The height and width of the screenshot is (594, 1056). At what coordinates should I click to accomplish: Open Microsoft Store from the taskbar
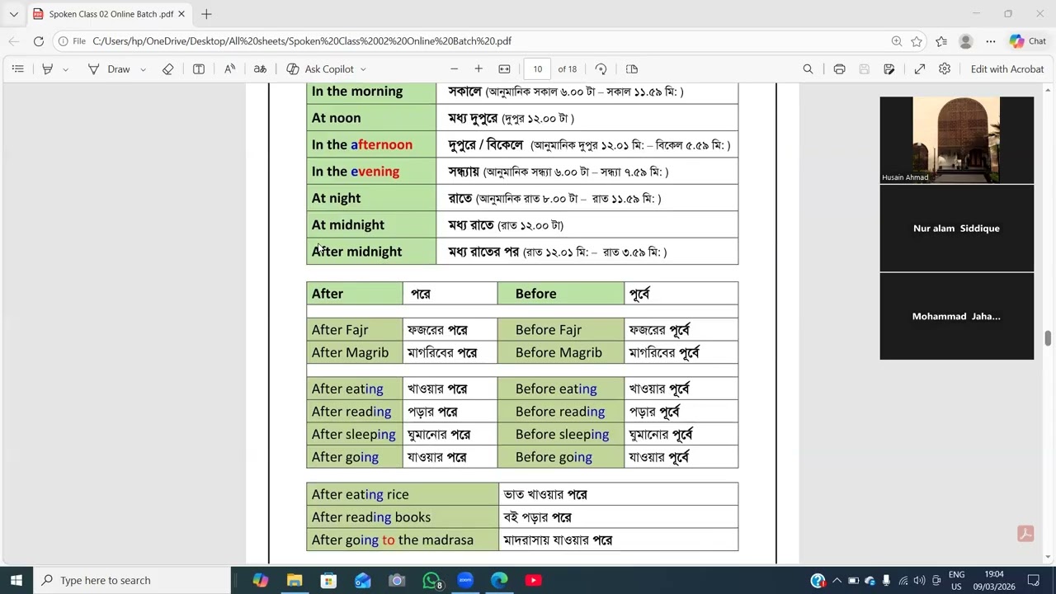pyautogui.click(x=328, y=581)
